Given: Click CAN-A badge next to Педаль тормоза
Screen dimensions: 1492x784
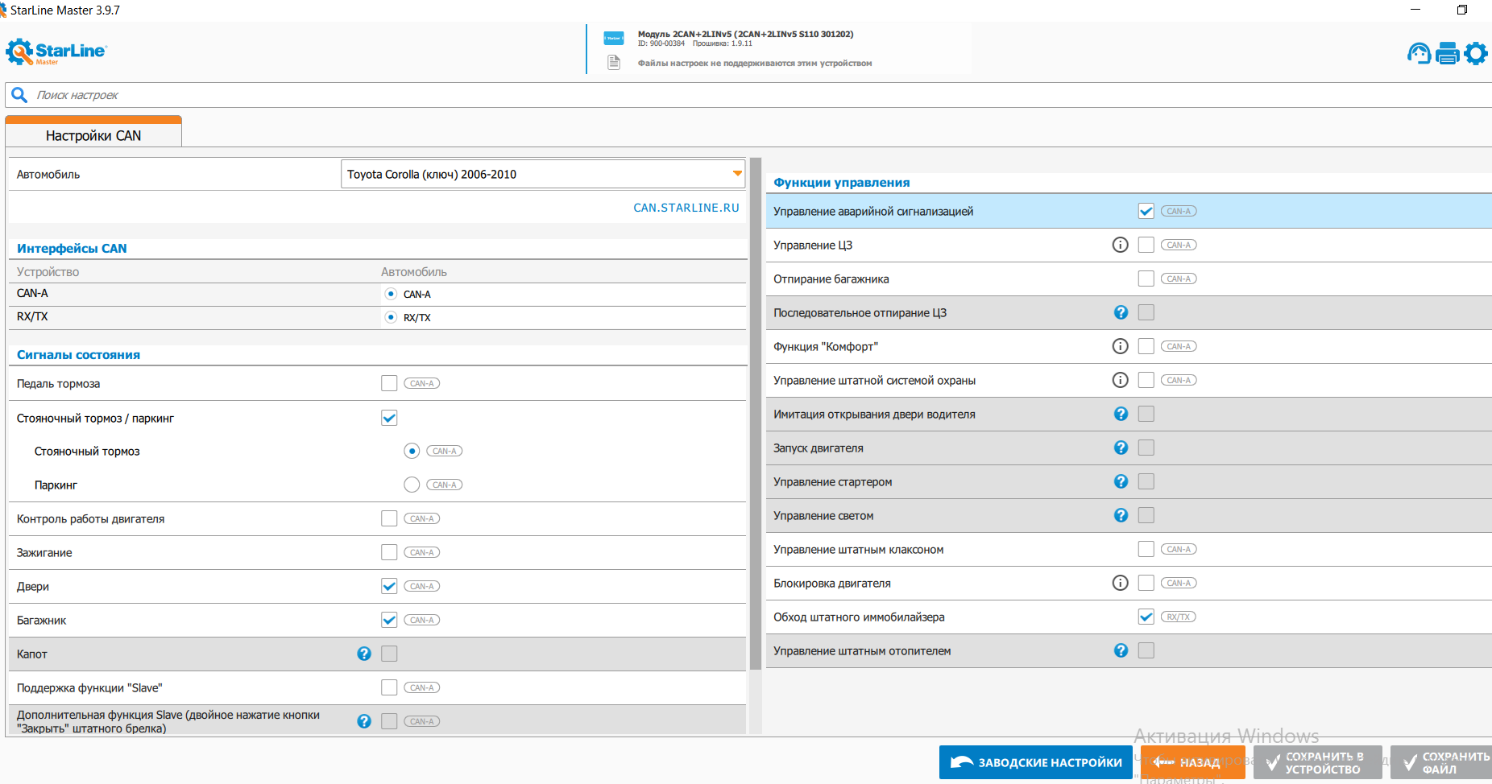Looking at the screenshot, I should [x=421, y=383].
